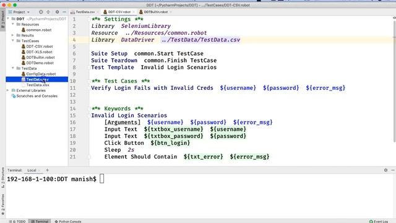Open the Favorites side tool window
The width and height of the screenshot is (396, 223).
2,204
